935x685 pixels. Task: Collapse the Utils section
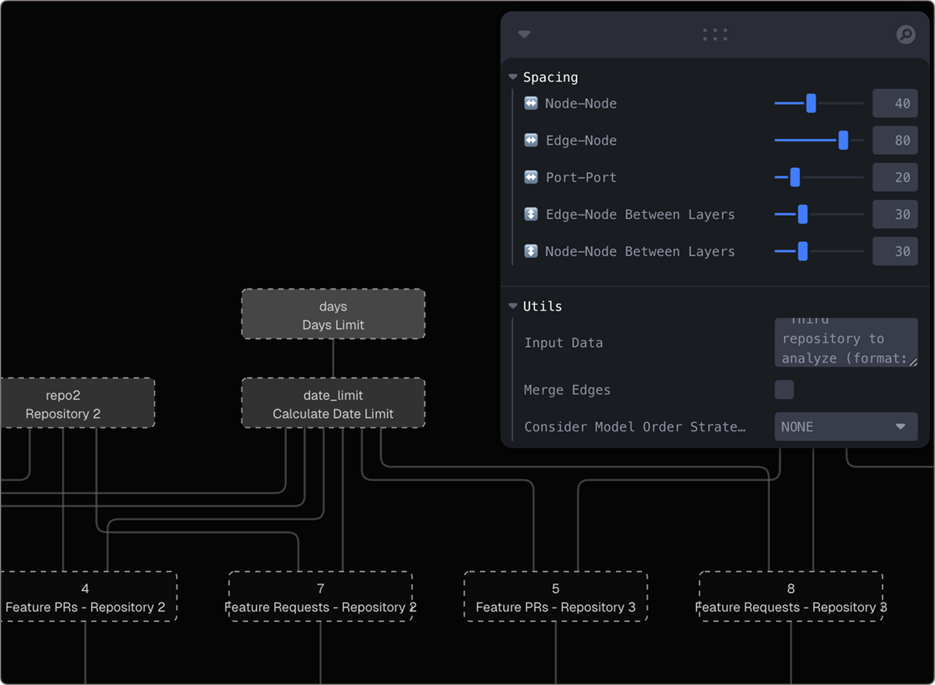click(513, 306)
